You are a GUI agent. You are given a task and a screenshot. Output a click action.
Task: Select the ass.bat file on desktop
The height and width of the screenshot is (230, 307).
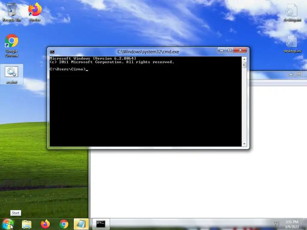coord(12,74)
